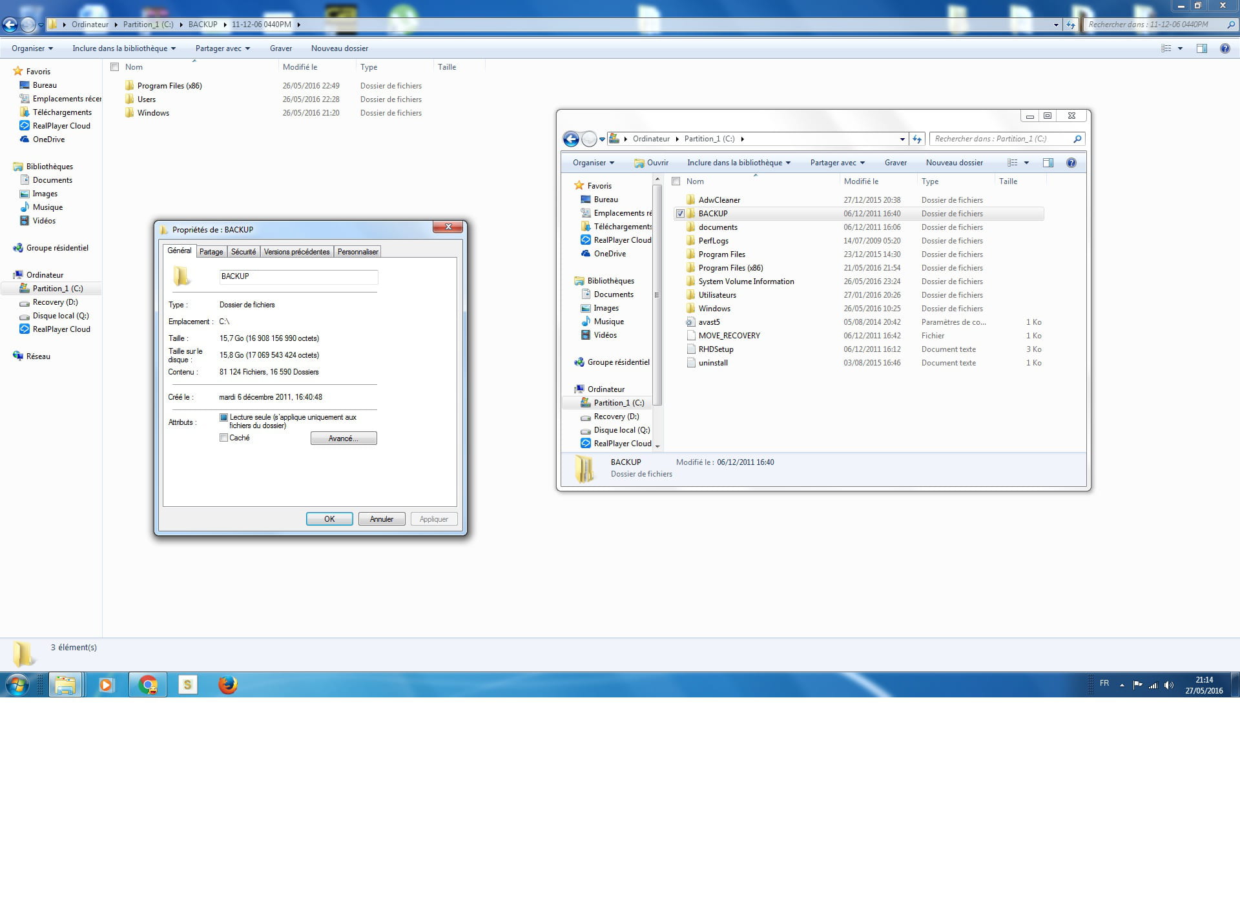Viewport: 1240px width, 915px height.
Task: Switch to the Sécurité tab
Action: pos(243,252)
